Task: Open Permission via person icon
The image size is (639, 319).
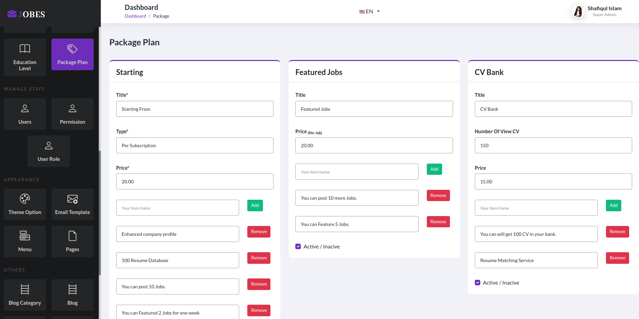Action: click(73, 108)
